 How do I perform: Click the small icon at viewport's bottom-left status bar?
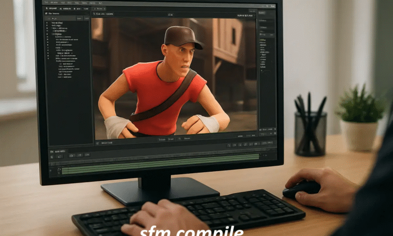[97, 143]
